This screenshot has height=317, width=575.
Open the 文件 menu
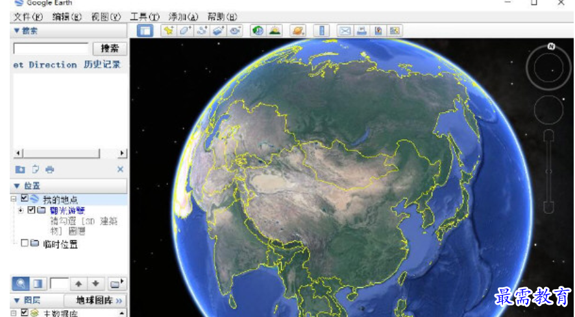click(28, 17)
